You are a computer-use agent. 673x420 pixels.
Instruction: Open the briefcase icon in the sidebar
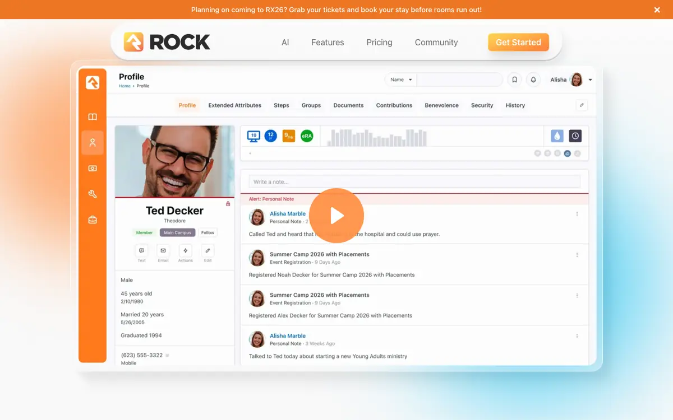click(93, 220)
